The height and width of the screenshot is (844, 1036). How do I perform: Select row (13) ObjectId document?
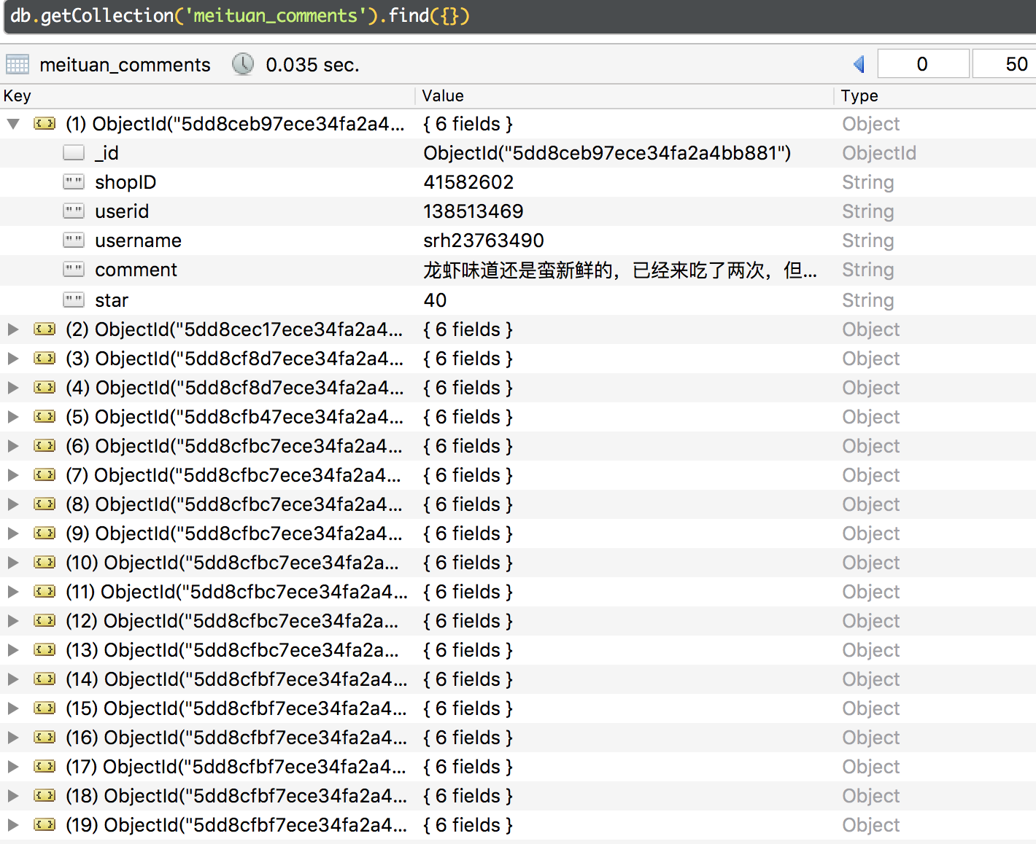518,650
